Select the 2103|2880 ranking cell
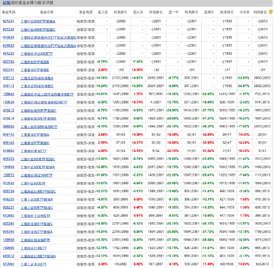The image size is (274, 268). tap(121, 78)
